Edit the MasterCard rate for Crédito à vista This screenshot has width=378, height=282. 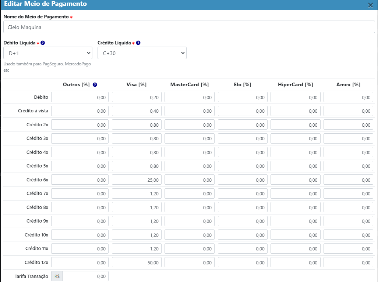[190, 111]
